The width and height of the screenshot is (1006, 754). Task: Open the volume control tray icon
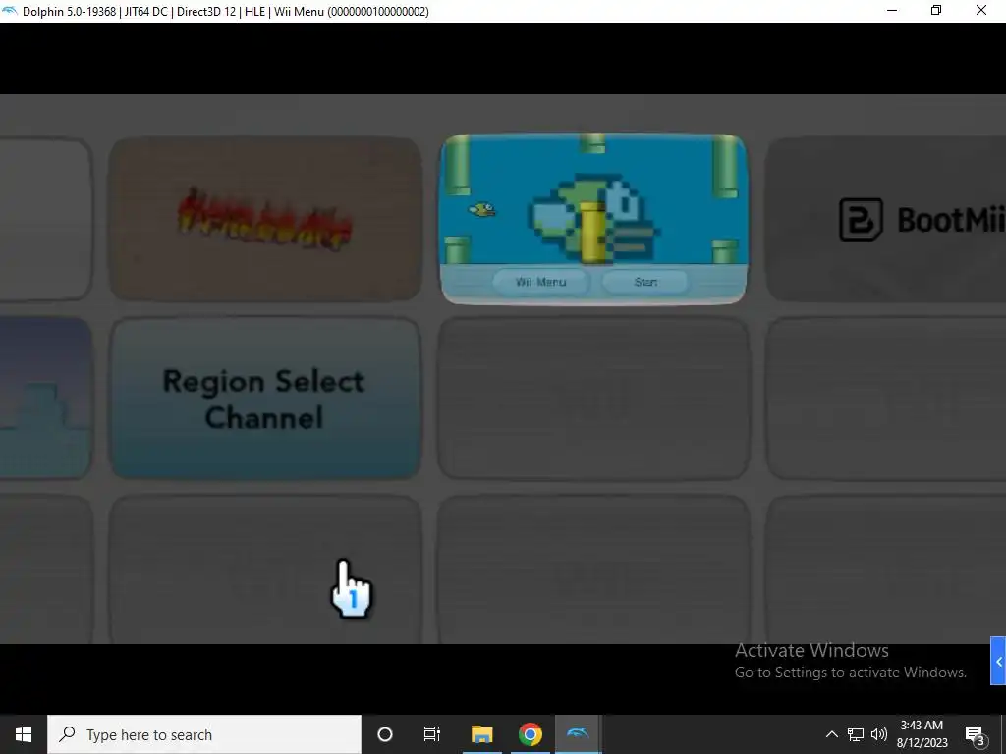879,734
